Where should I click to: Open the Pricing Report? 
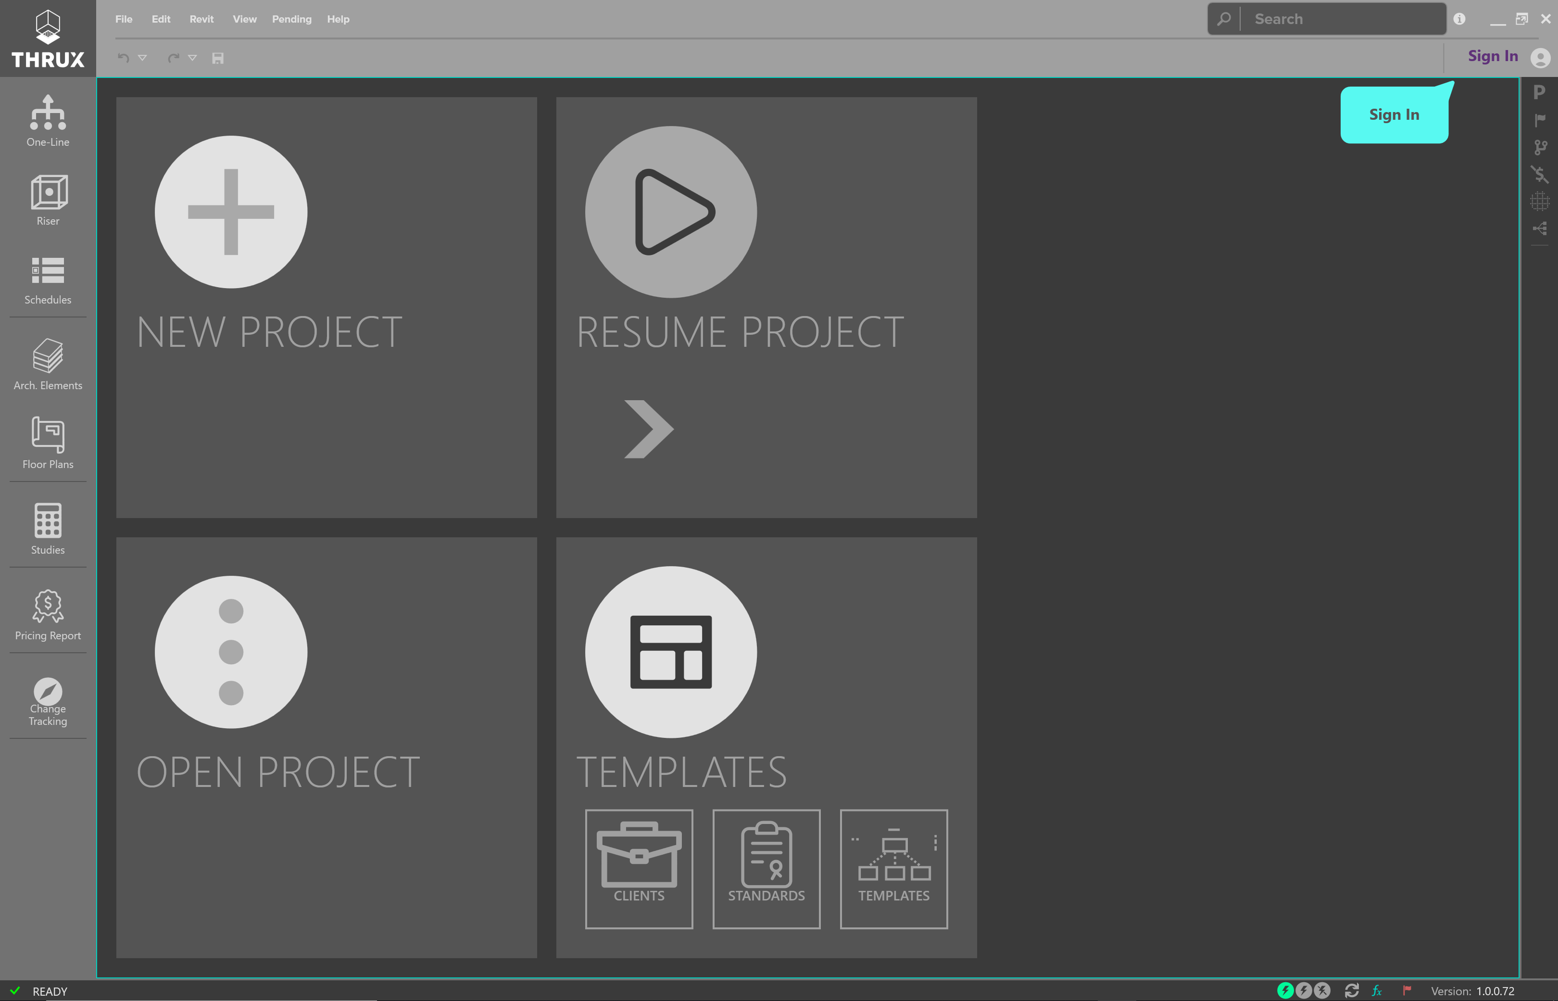pyautogui.click(x=48, y=615)
